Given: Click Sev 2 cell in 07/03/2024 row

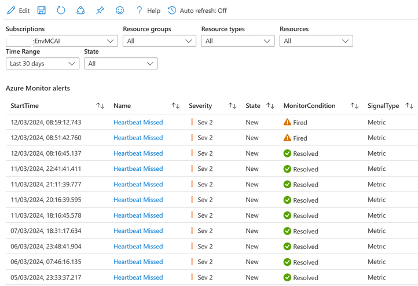Looking at the screenshot, I should 205,231.
